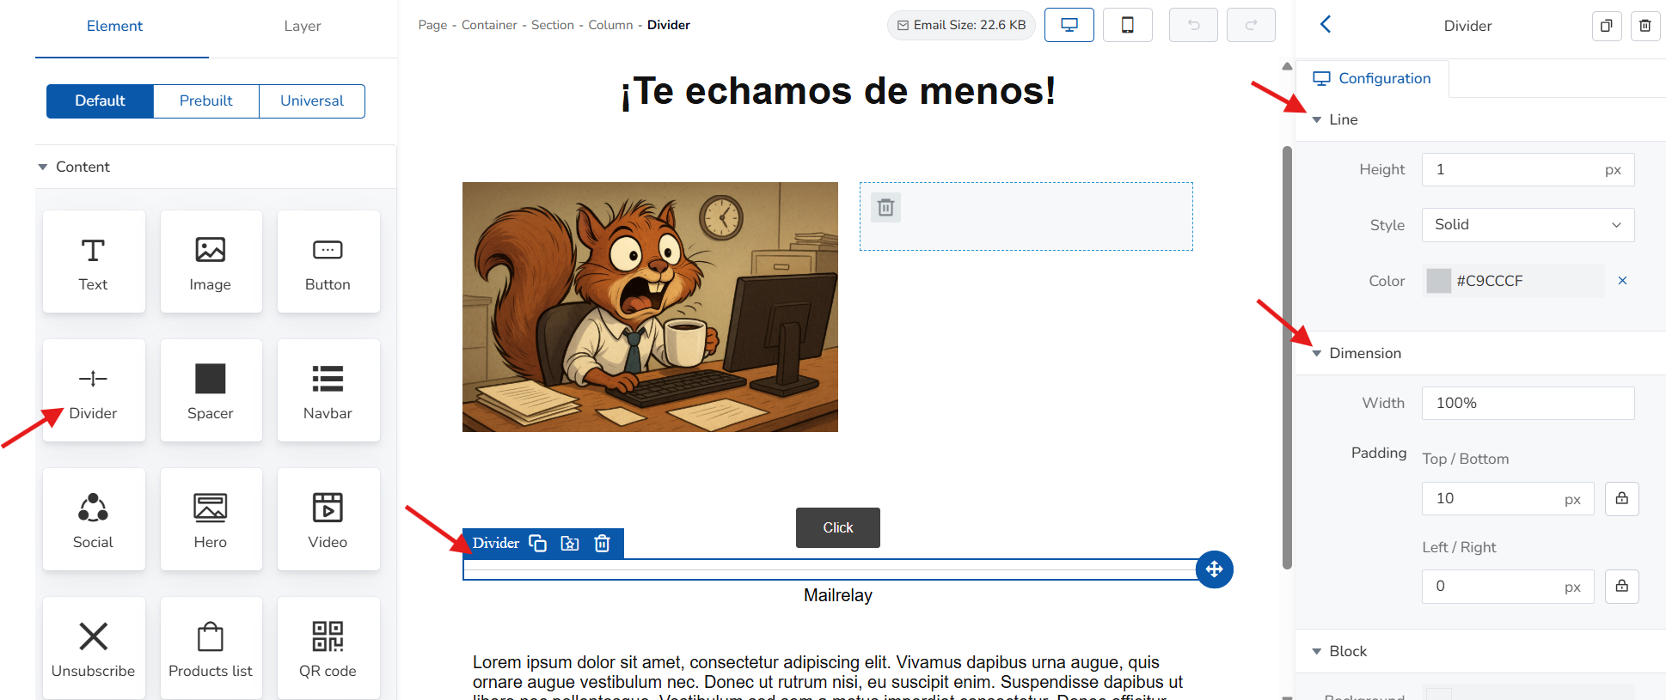Click the Top/Bottom padding field
1666x700 pixels.
[x=1509, y=499]
